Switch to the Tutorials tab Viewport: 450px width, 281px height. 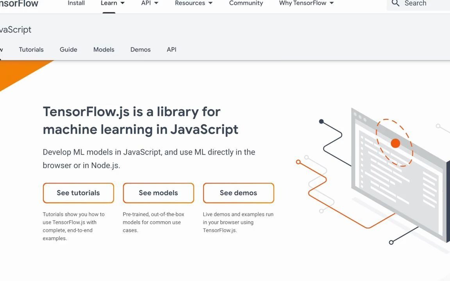click(x=31, y=50)
